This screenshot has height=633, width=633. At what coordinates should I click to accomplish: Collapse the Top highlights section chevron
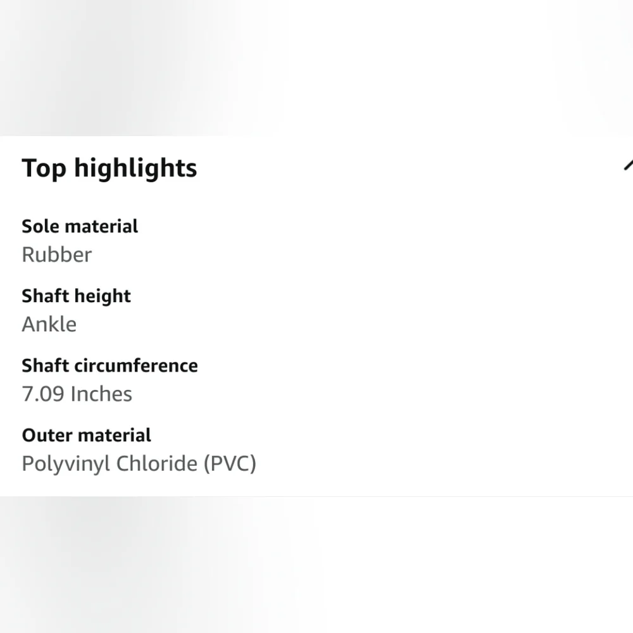tap(628, 165)
